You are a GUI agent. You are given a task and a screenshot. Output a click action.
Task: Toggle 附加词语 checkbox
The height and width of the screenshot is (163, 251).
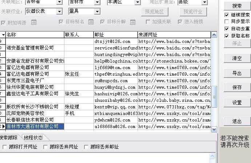tap(3, 23)
